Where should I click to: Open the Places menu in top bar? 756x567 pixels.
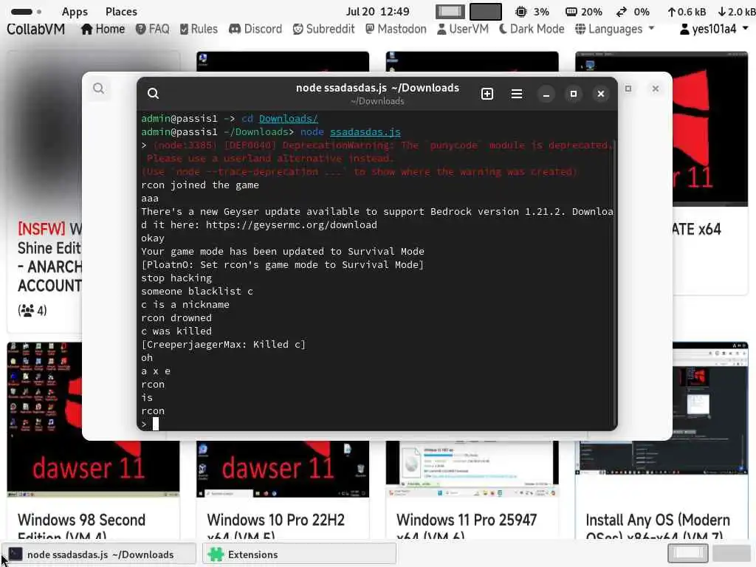tap(121, 12)
